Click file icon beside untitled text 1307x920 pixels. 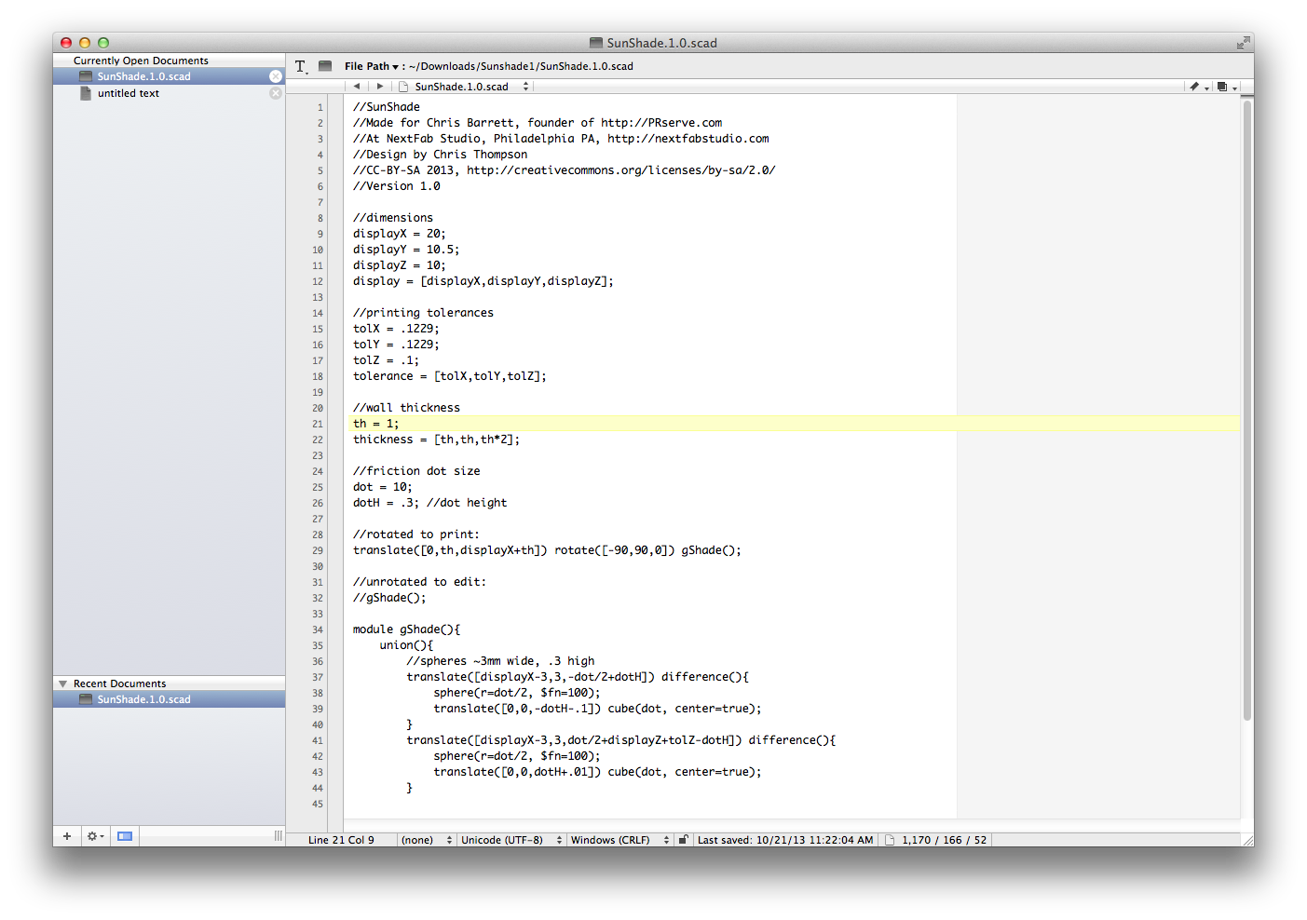click(x=86, y=93)
